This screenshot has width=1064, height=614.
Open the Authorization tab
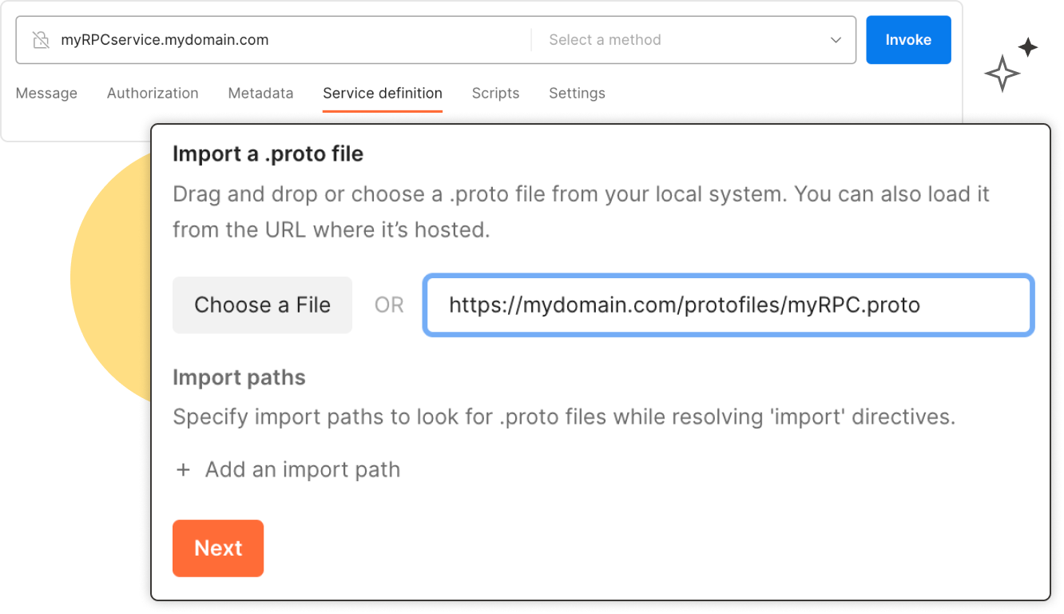(x=152, y=93)
